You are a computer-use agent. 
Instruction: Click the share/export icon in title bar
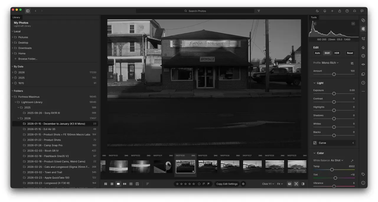340,11
